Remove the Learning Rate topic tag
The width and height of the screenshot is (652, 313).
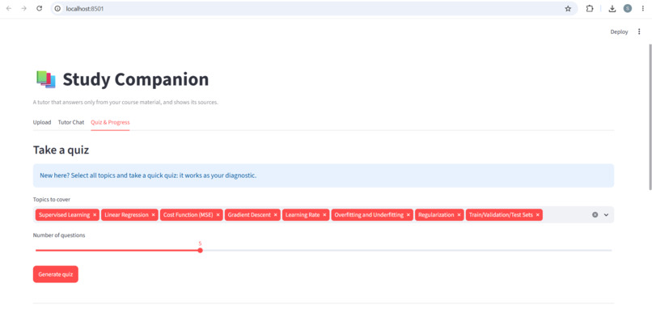click(x=324, y=215)
